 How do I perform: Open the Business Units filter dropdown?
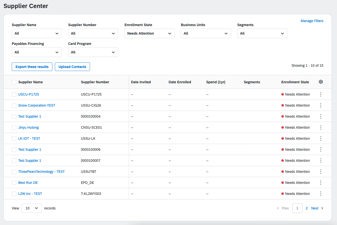(206, 33)
